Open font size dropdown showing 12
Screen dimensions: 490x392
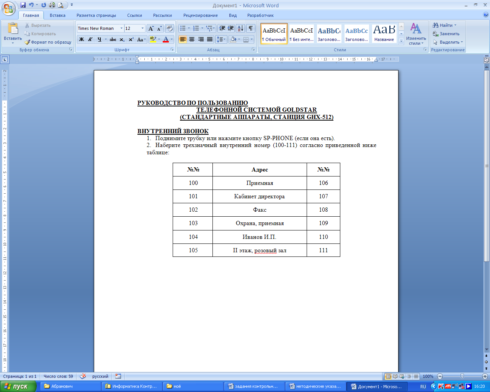(142, 28)
